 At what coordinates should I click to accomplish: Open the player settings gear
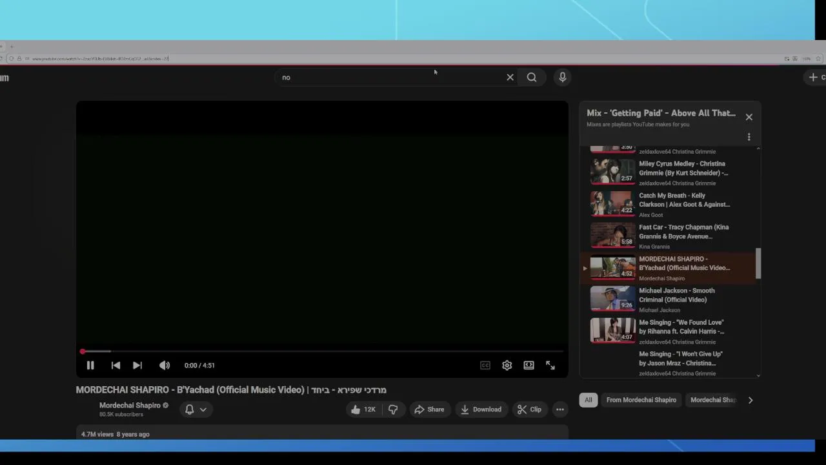click(507, 366)
